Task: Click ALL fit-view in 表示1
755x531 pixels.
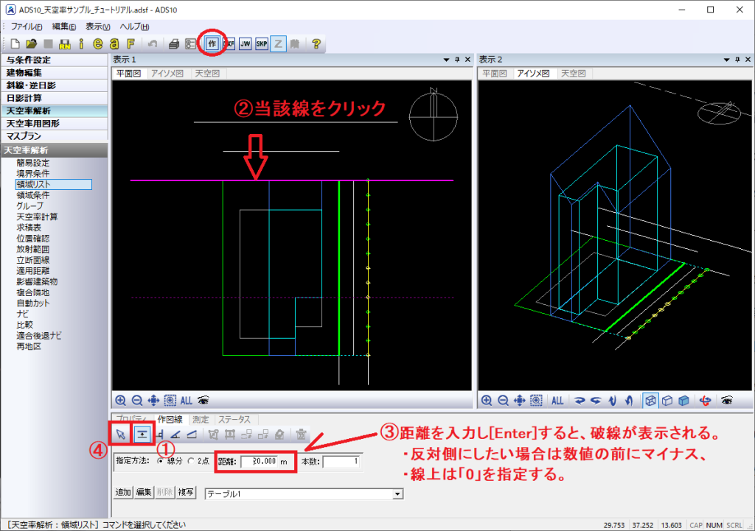Action: (187, 400)
